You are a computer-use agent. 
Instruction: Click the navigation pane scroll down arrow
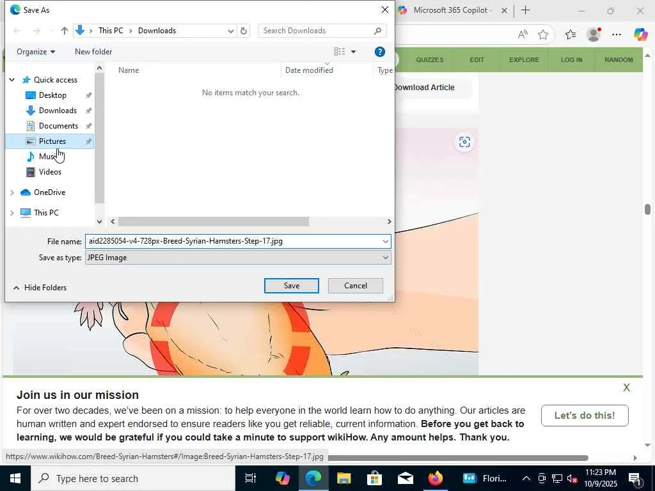(x=99, y=221)
